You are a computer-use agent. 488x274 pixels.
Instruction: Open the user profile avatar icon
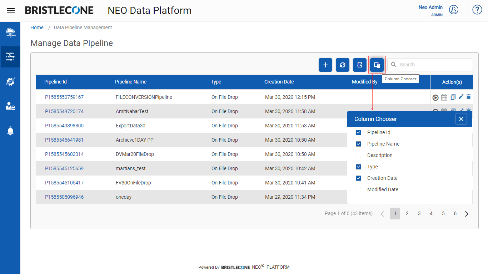pyautogui.click(x=454, y=10)
